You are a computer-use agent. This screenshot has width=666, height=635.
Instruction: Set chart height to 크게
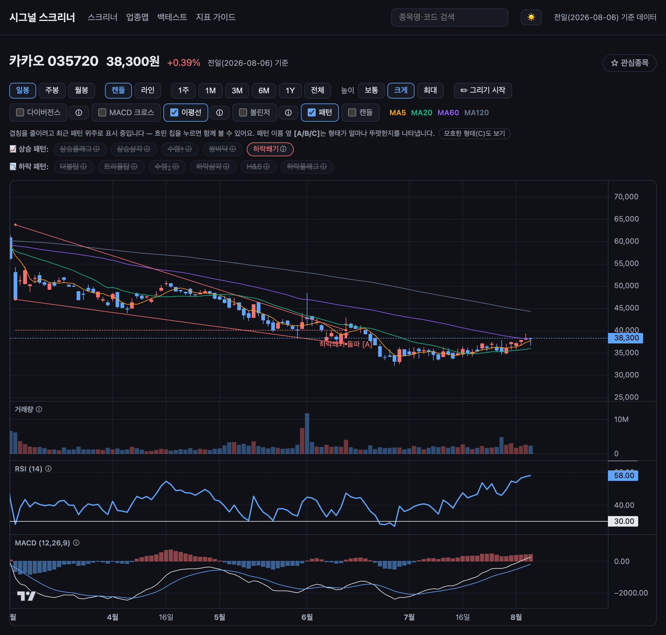pos(401,90)
